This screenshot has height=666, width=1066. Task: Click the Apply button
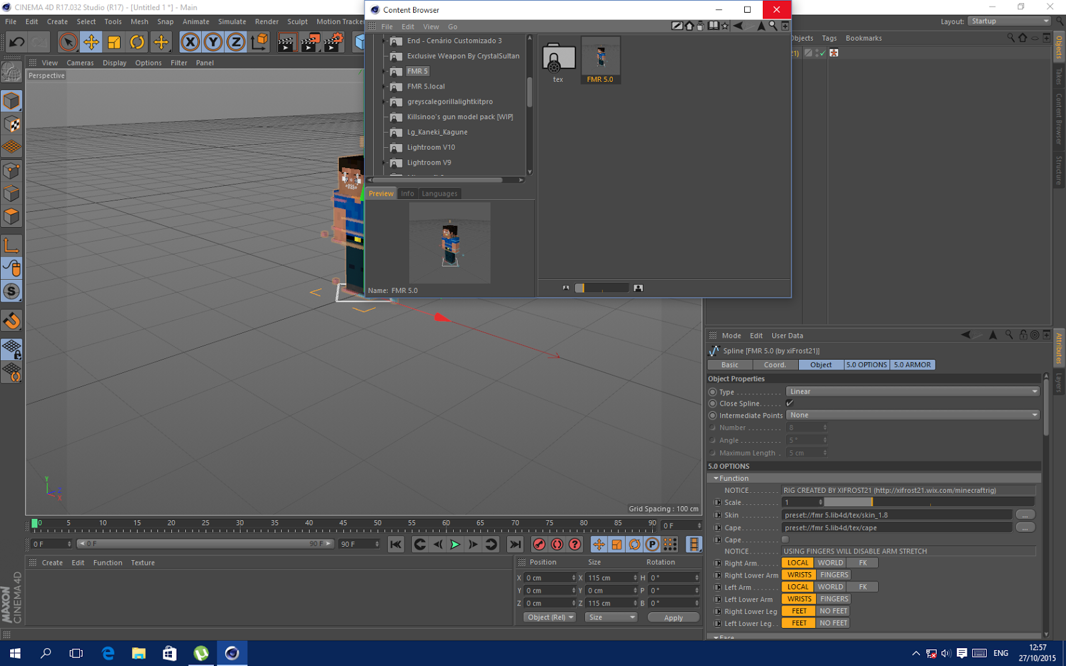[x=674, y=617]
